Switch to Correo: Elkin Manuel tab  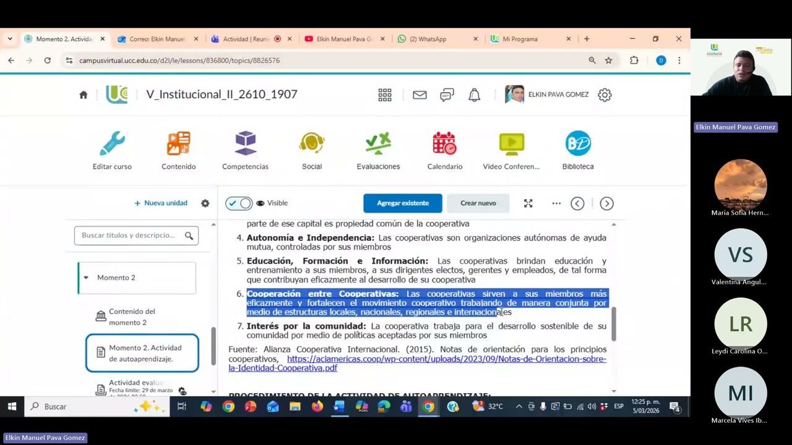158,39
